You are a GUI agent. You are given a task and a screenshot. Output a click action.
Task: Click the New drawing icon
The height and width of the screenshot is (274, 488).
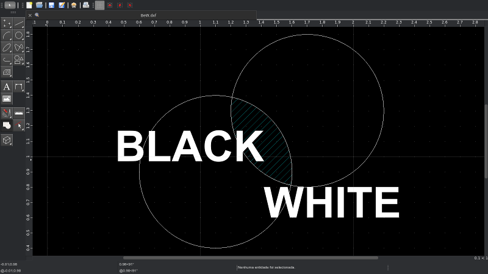pyautogui.click(x=29, y=5)
